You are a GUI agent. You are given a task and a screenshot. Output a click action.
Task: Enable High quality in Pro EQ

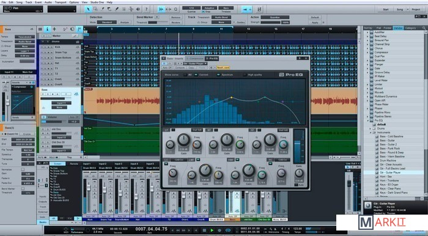[x=245, y=75]
